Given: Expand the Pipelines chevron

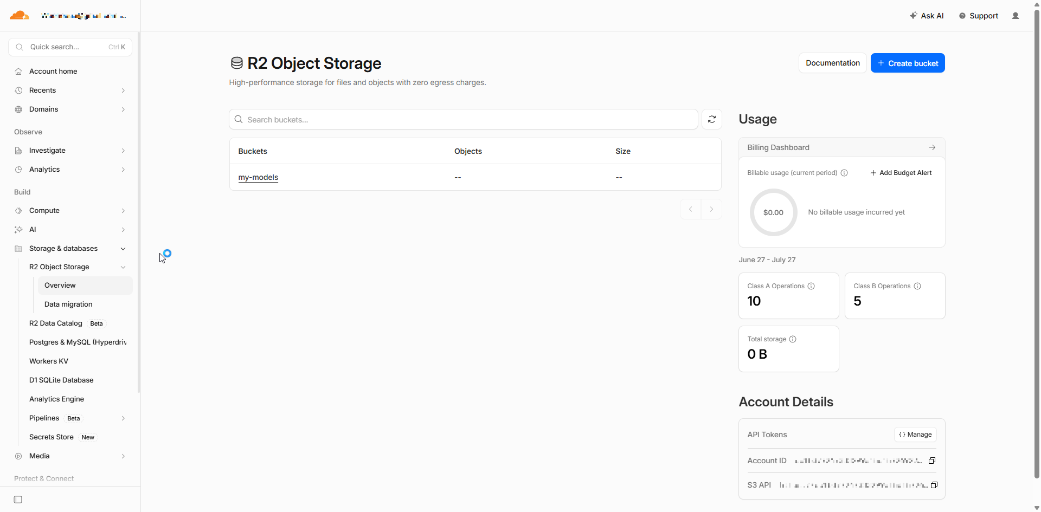Looking at the screenshot, I should pyautogui.click(x=123, y=418).
